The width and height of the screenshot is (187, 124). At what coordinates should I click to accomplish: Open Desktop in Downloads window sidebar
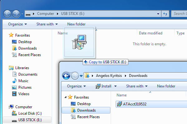84,104
